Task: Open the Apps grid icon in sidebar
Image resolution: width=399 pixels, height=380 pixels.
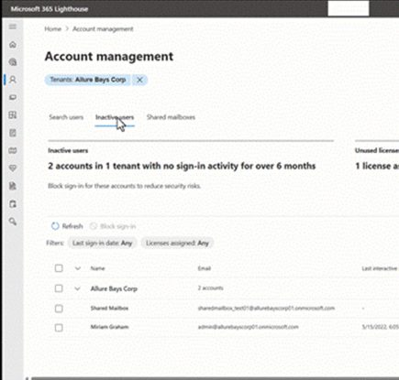Action: pos(13,115)
